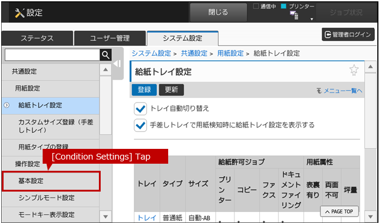Open シンプルモード設定 sidebar item

(x=50, y=198)
